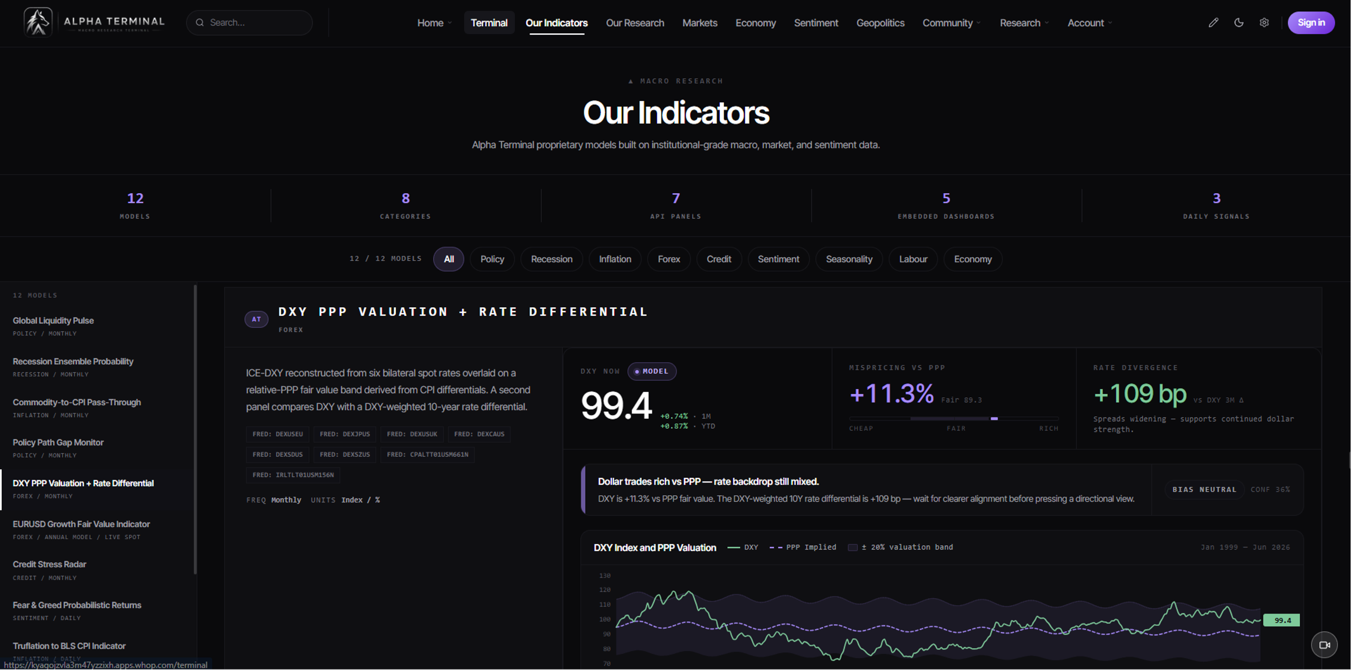The height and width of the screenshot is (670, 1351).
Task: Open the Markets nav item
Action: [699, 23]
